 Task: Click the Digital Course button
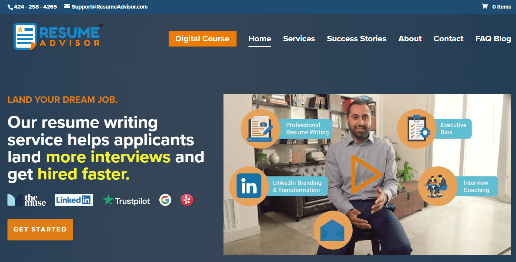point(203,39)
